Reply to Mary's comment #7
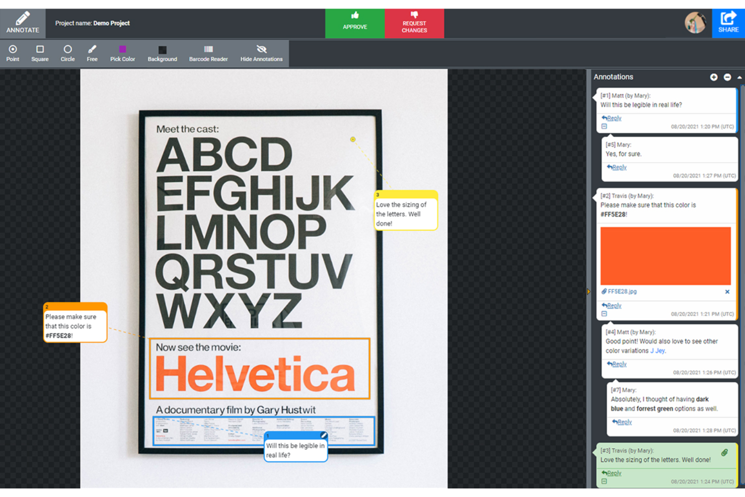Screen dimensions: 745x497 coord(622,422)
